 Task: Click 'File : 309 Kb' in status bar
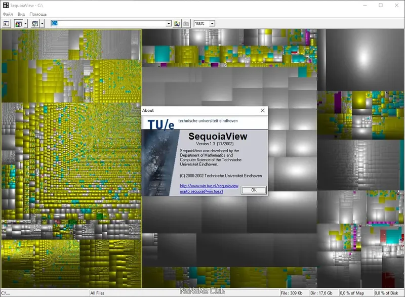pyautogui.click(x=292, y=293)
